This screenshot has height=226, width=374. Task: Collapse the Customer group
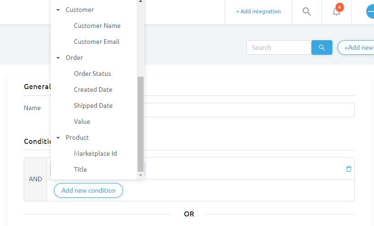pyautogui.click(x=58, y=10)
